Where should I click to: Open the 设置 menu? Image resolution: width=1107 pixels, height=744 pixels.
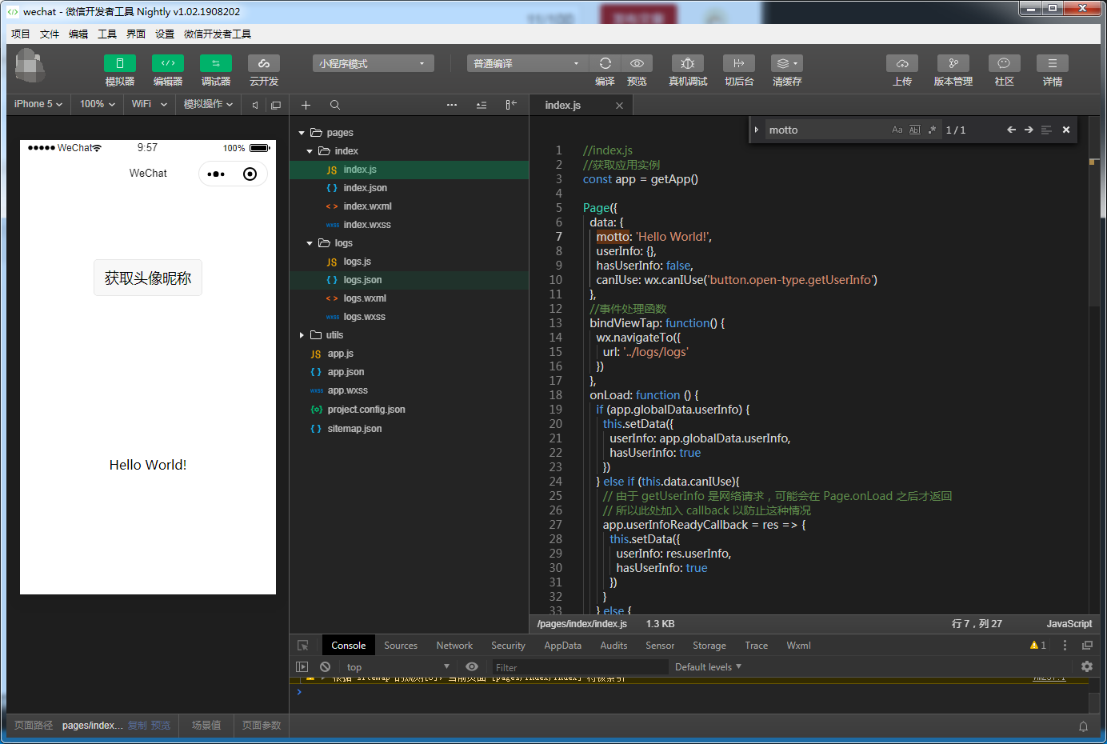coord(165,34)
